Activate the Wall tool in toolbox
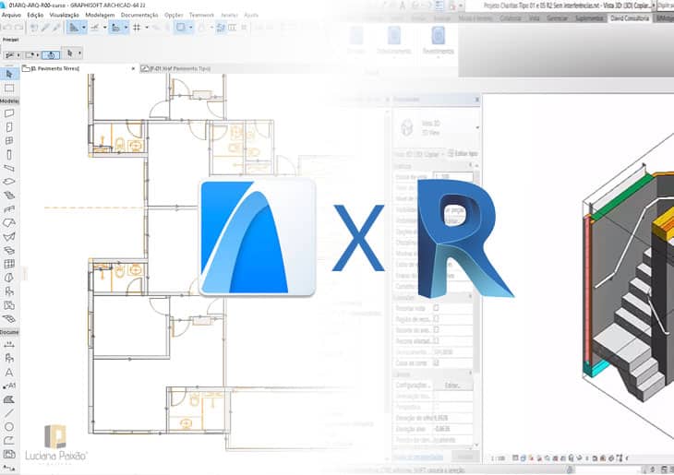This screenshot has height=475, width=674. pos(9,113)
